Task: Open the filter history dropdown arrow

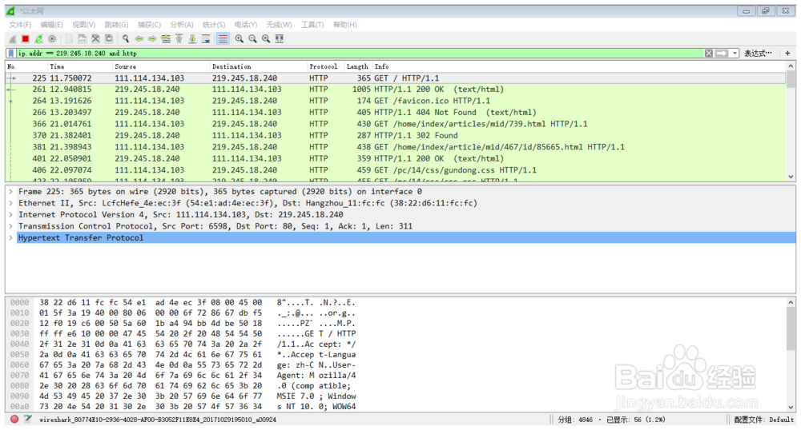Action: (735, 53)
